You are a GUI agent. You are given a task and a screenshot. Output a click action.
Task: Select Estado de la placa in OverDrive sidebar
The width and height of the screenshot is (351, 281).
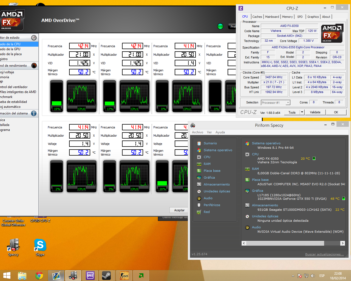[11, 54]
